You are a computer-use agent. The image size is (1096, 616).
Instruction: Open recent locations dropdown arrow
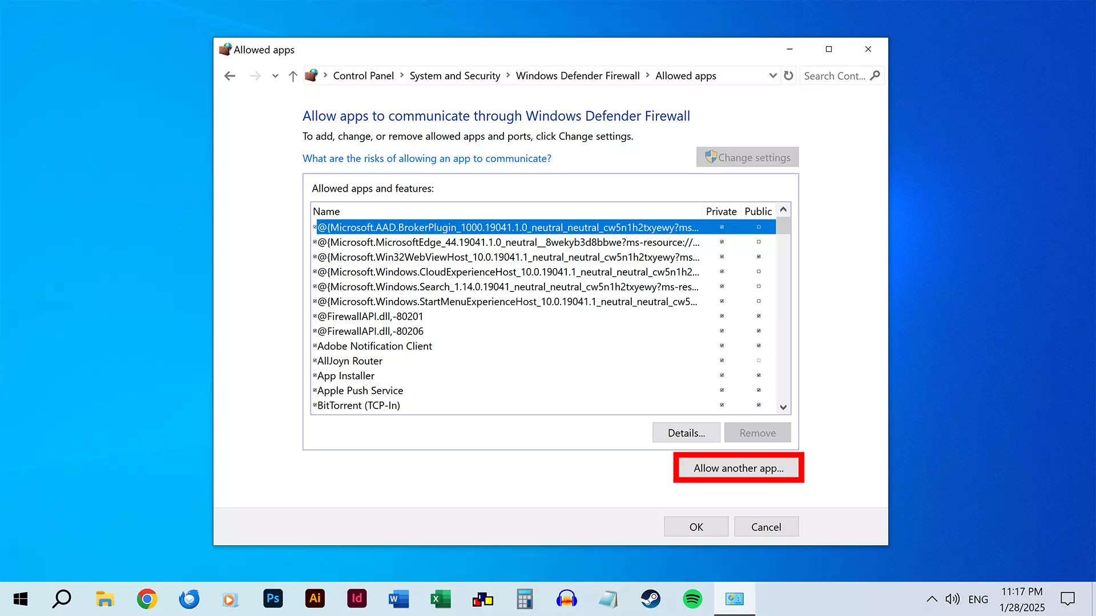[x=275, y=76]
